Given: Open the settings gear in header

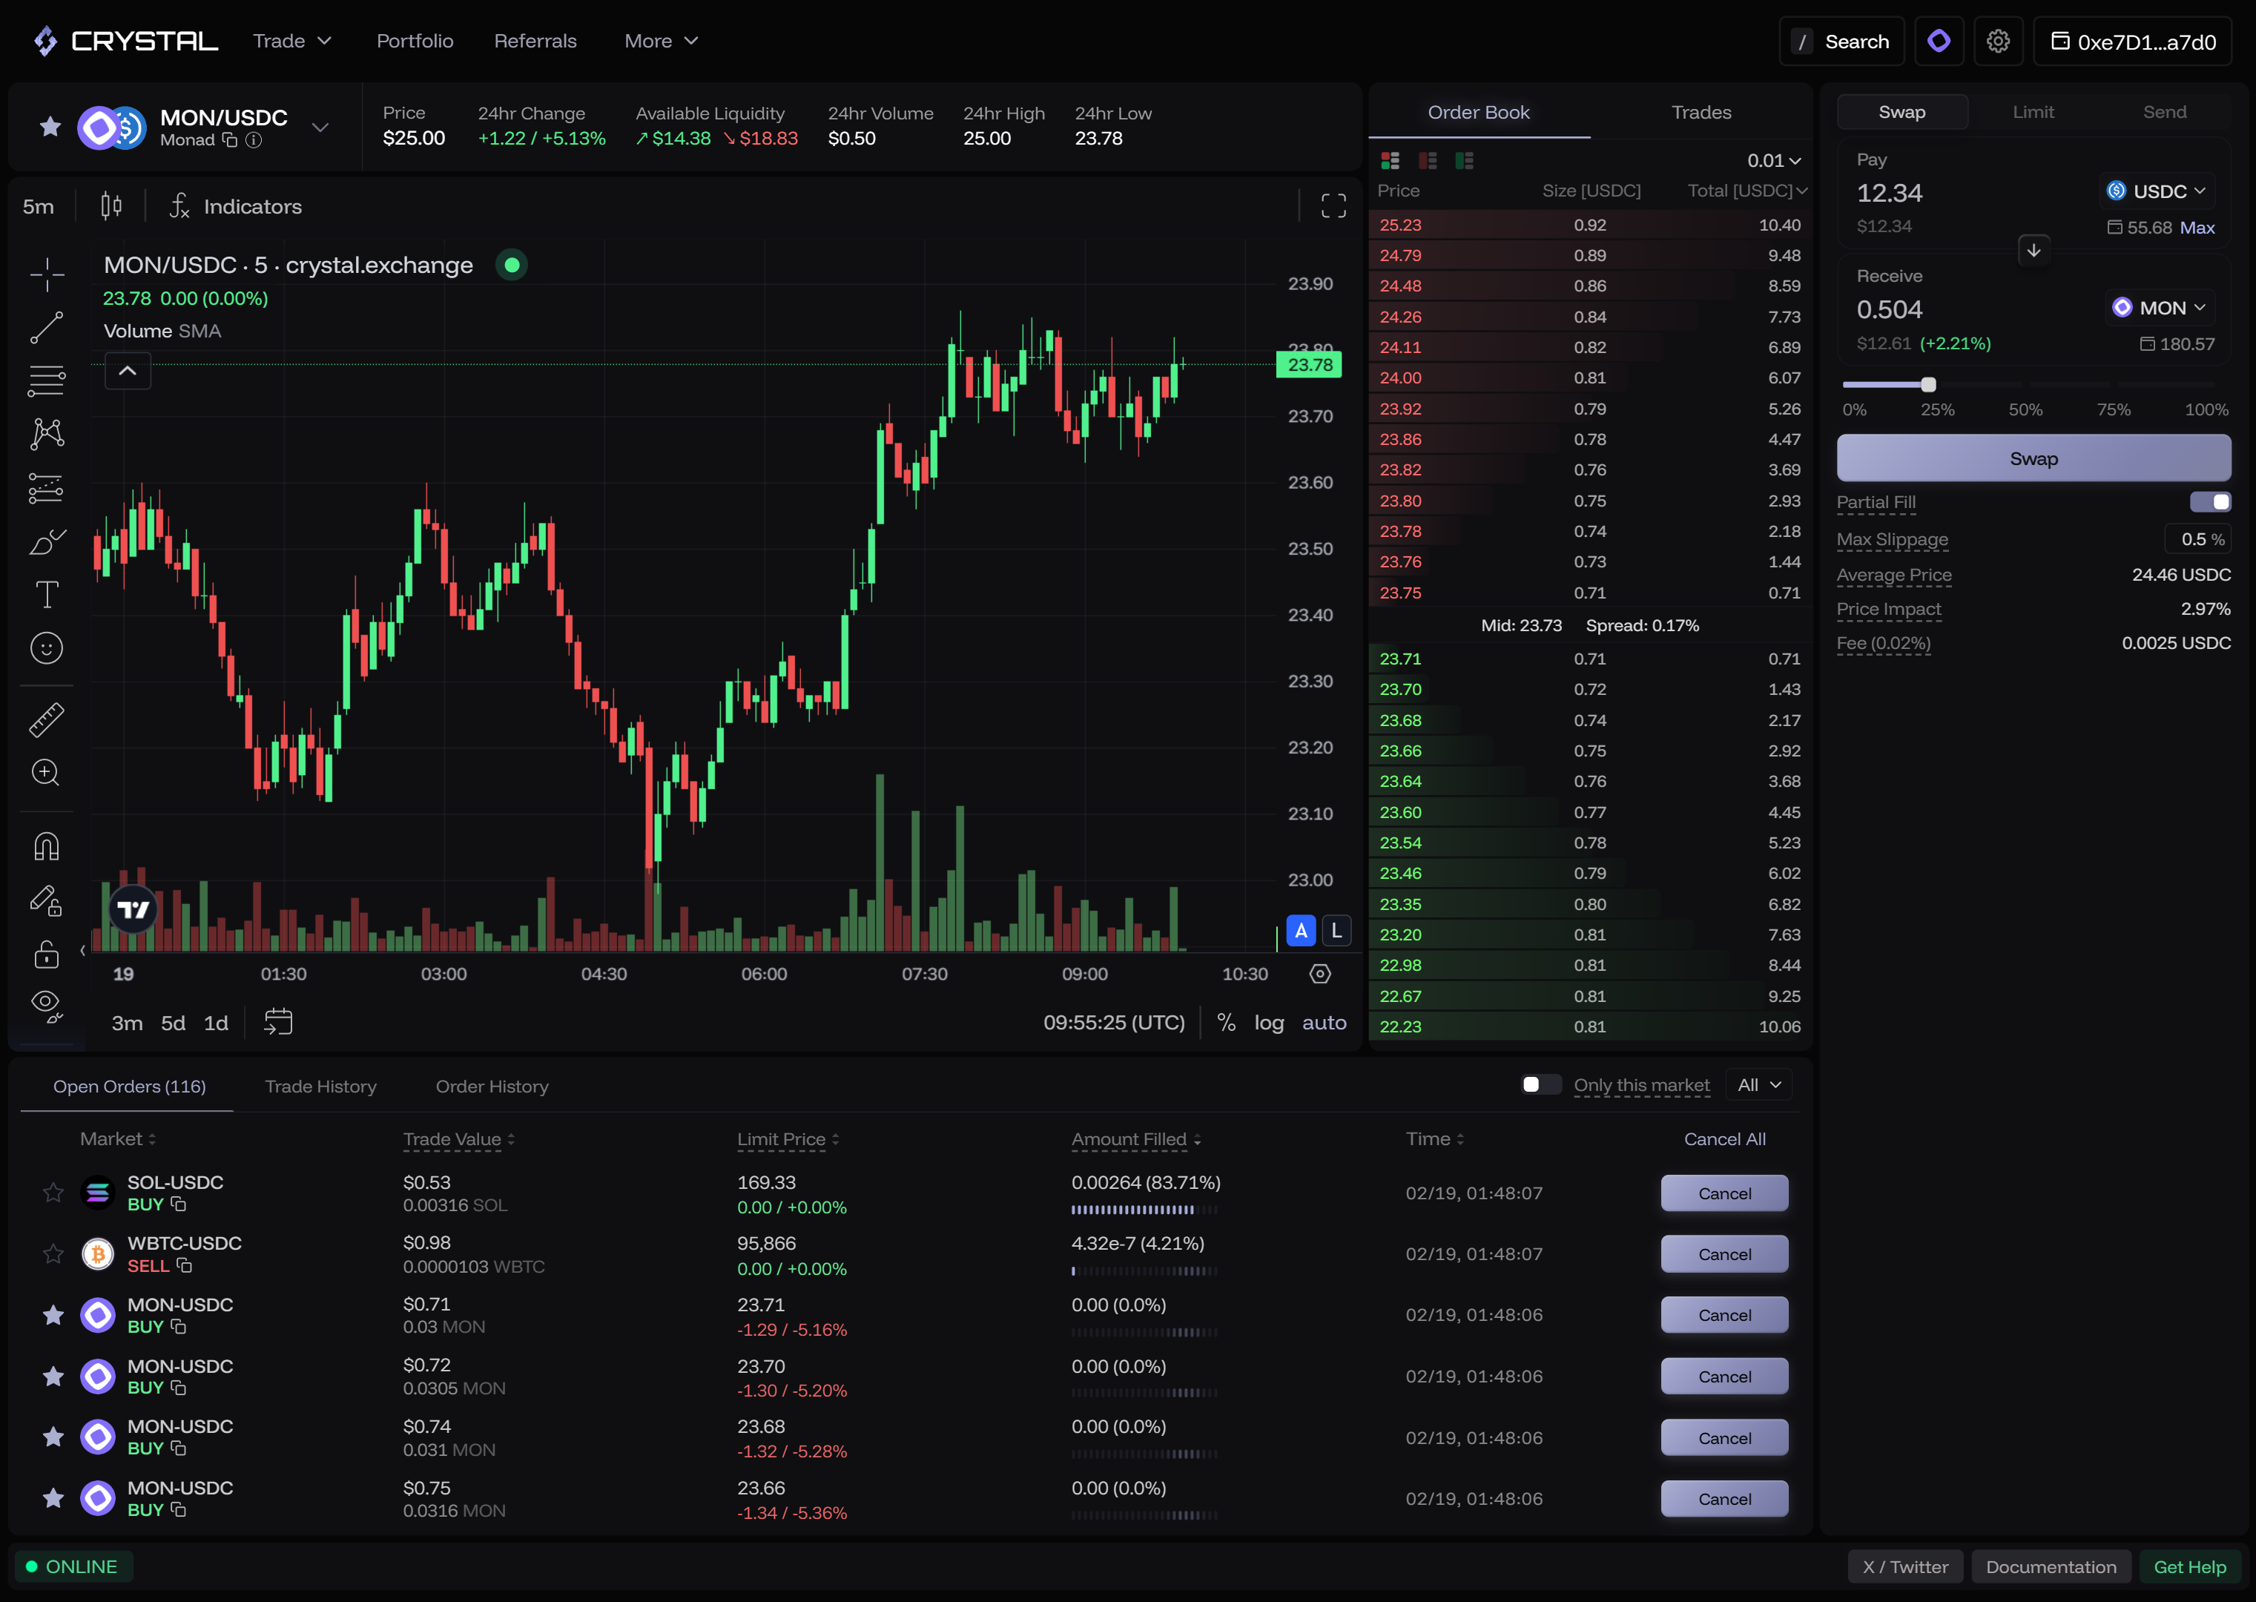Looking at the screenshot, I should [x=1998, y=42].
